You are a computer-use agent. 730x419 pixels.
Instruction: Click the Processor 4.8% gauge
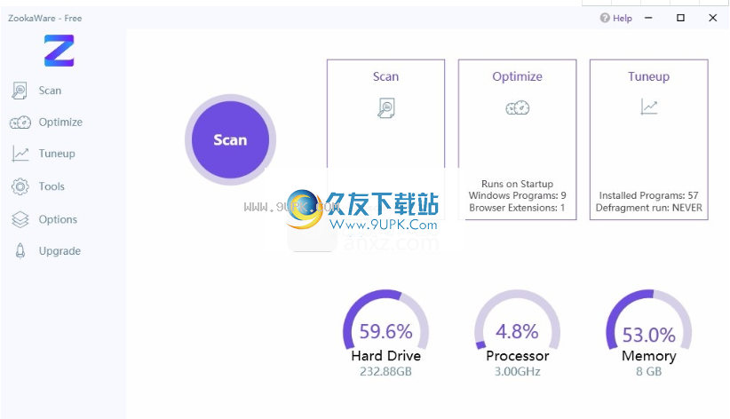tap(517, 321)
